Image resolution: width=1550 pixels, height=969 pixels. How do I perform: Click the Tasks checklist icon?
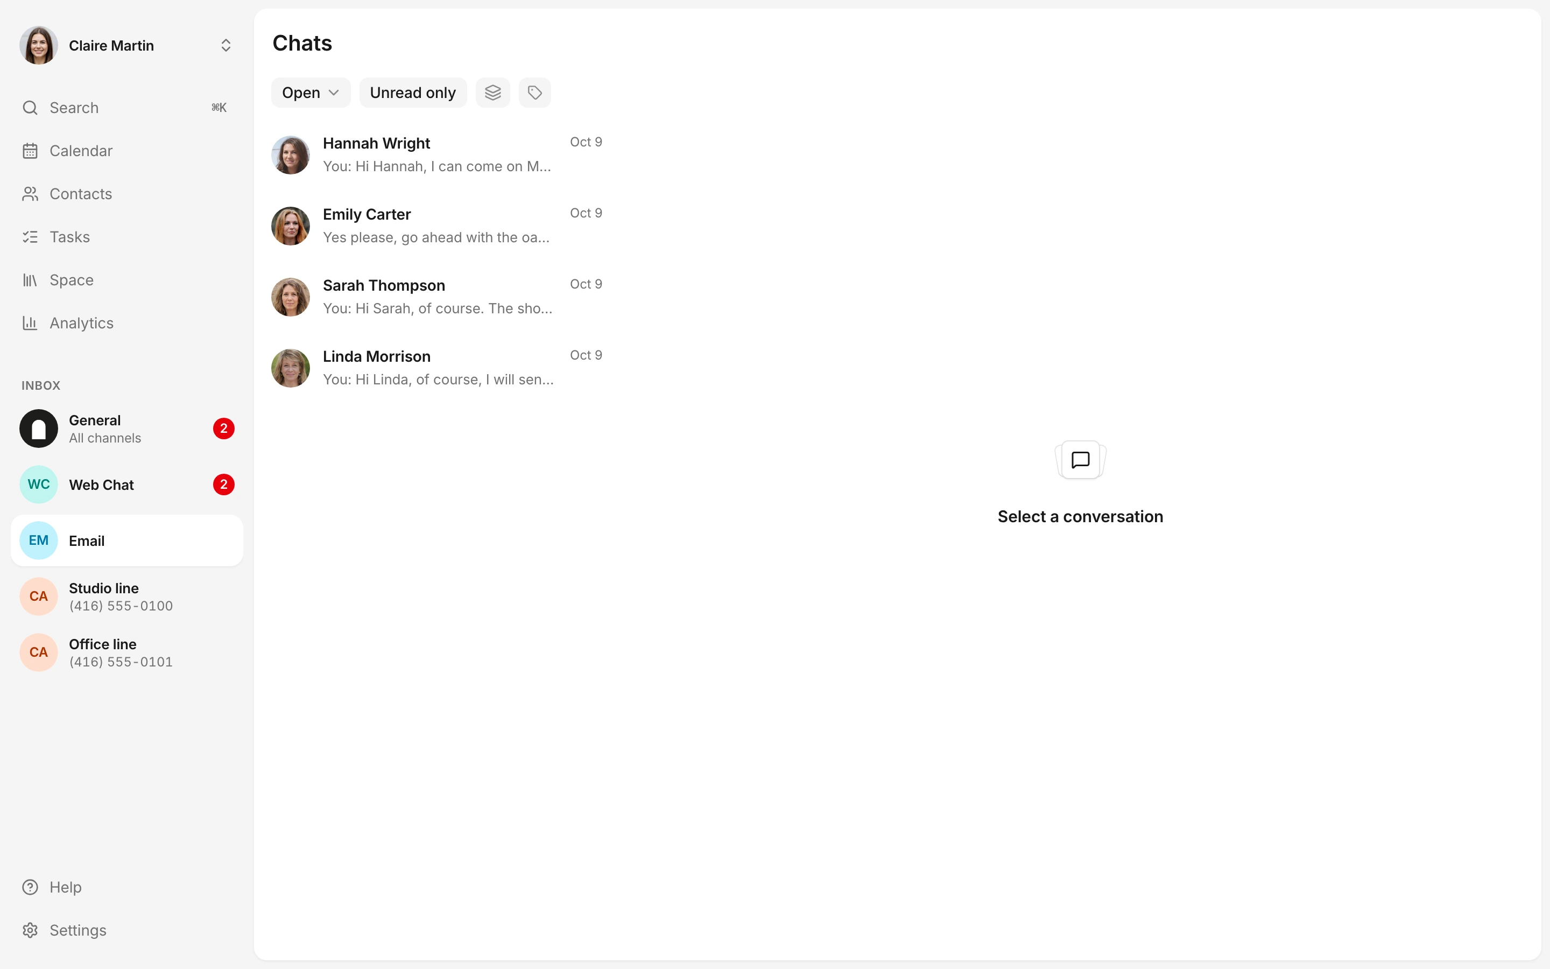[x=30, y=237]
